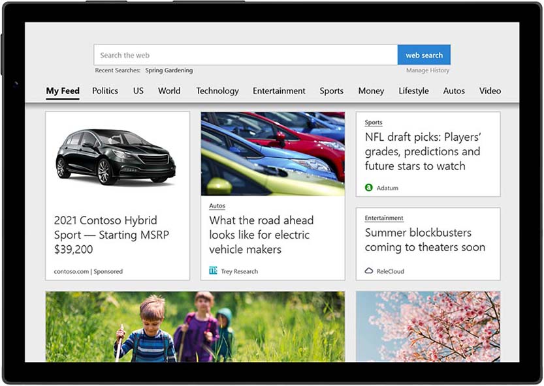Viewport: 544px width, 386px height.
Task: Select the Sports navigation tab
Action: click(331, 91)
